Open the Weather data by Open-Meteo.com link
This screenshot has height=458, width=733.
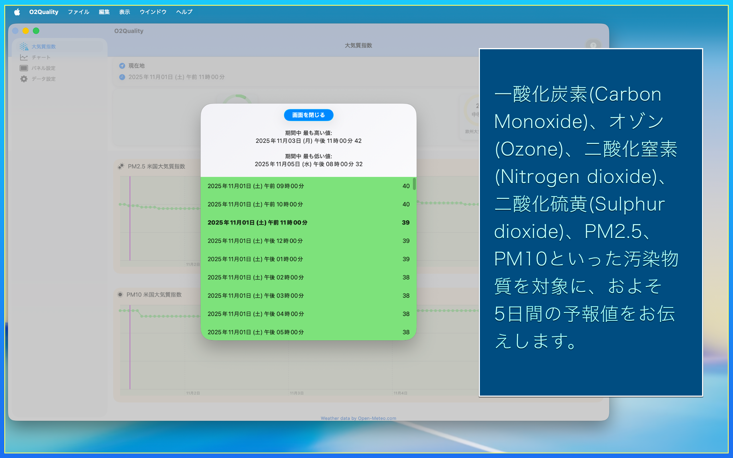(358, 418)
